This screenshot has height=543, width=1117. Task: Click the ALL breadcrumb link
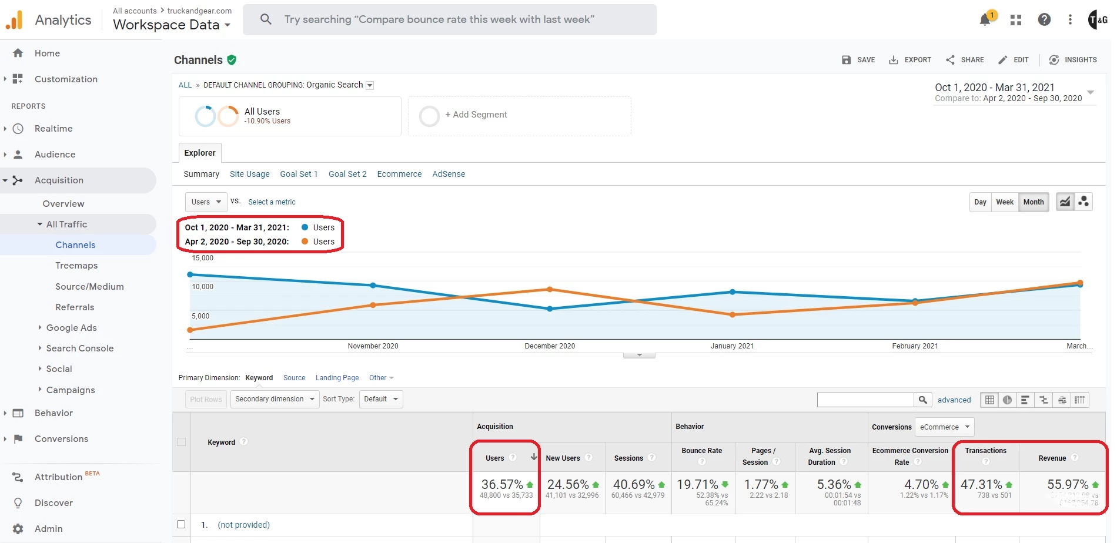[x=185, y=85]
